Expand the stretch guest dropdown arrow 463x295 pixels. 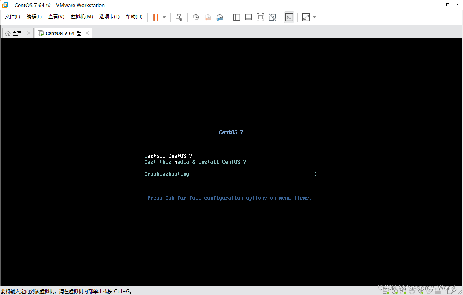click(314, 17)
